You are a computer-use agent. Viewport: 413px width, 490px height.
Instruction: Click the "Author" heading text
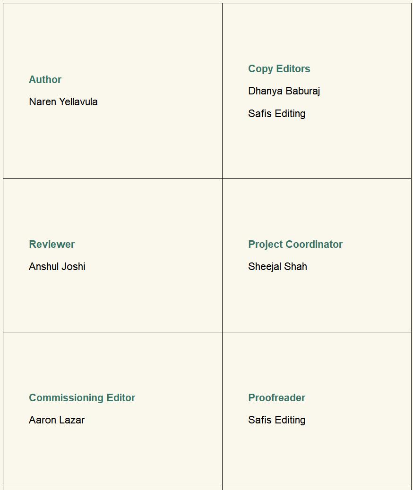(x=45, y=80)
